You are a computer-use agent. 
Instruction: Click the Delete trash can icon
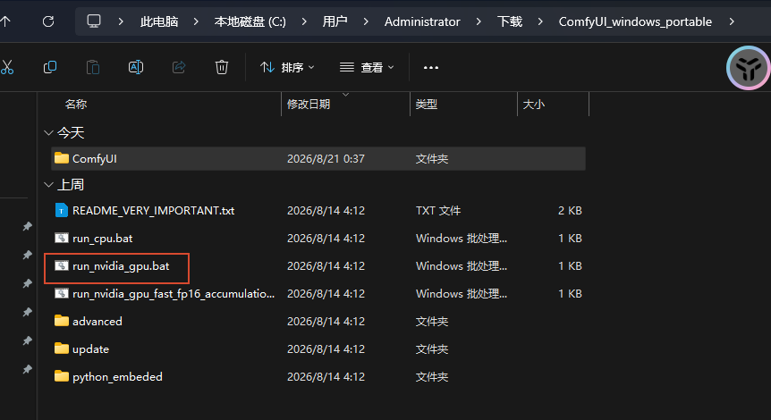[222, 67]
